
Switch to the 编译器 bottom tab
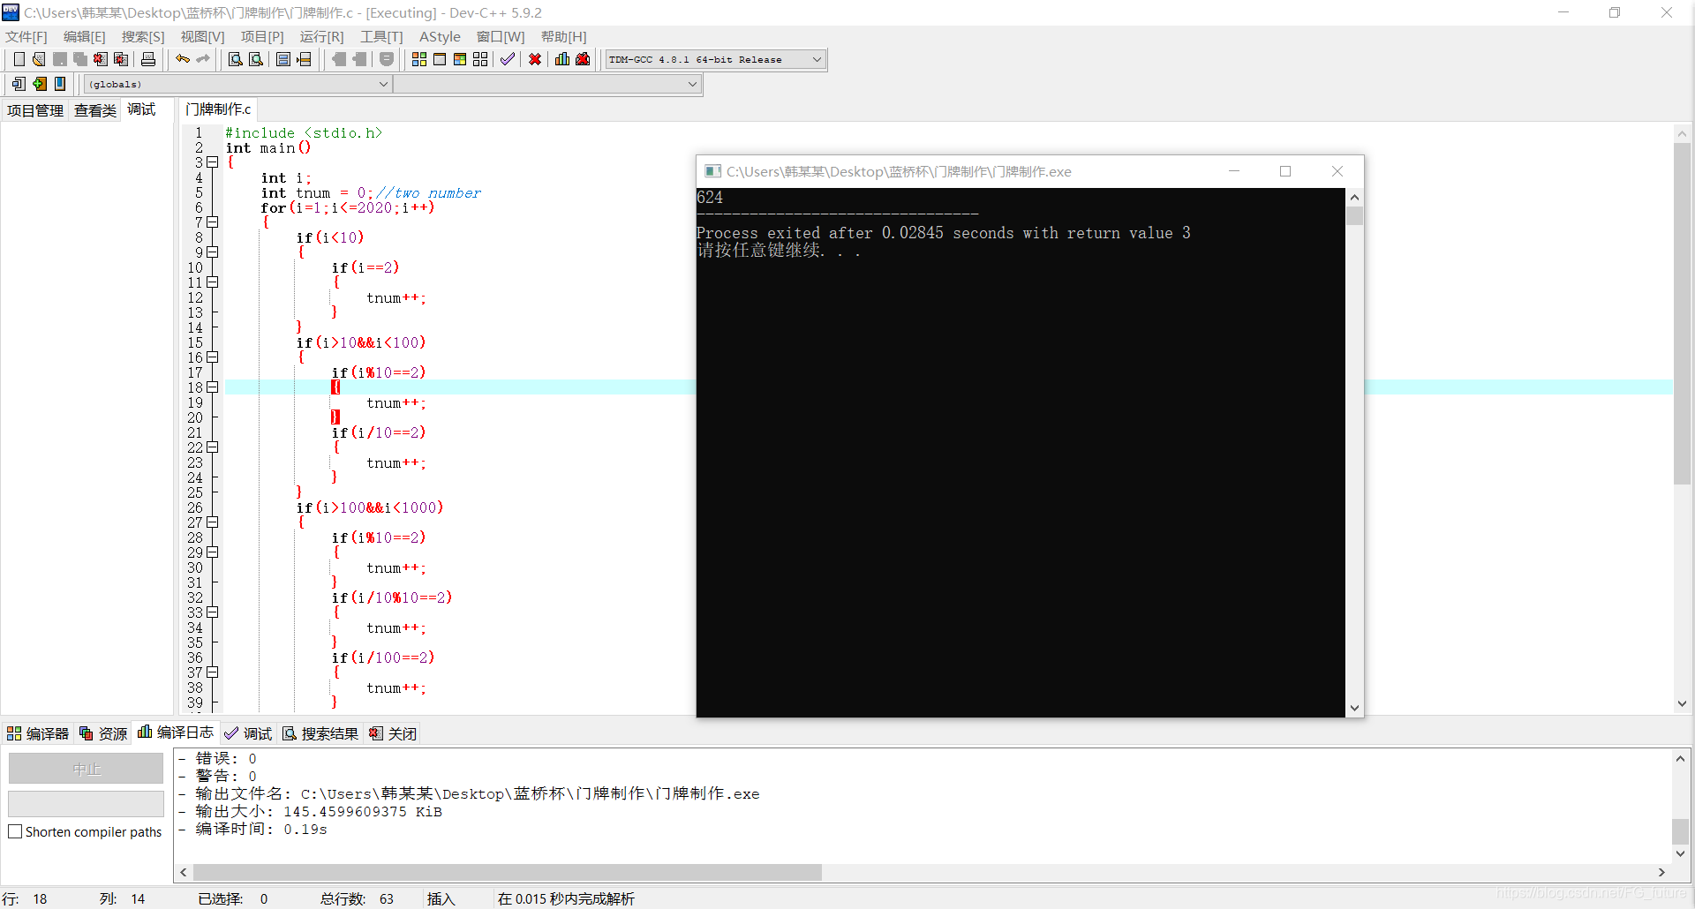pyautogui.click(x=38, y=733)
